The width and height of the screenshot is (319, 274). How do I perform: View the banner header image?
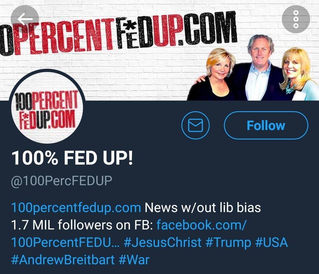(x=159, y=50)
